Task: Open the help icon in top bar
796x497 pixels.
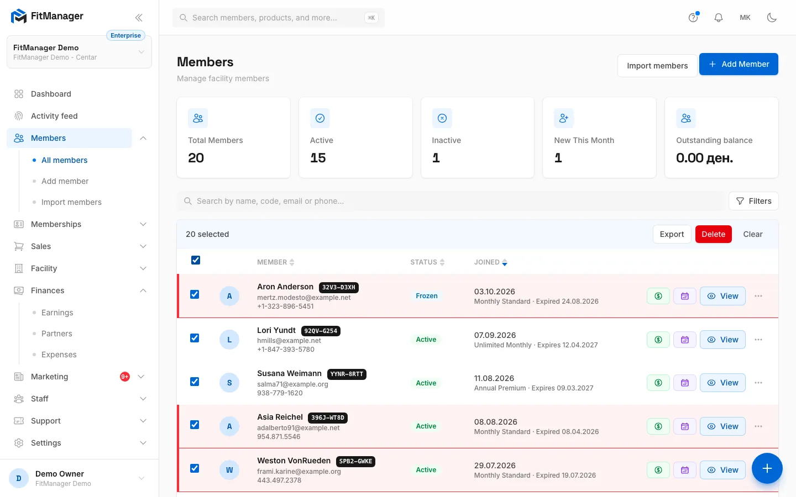Action: click(693, 18)
